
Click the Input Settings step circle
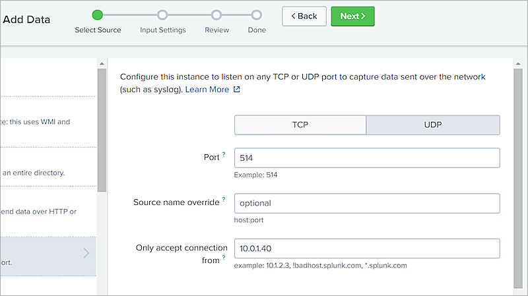(x=162, y=15)
